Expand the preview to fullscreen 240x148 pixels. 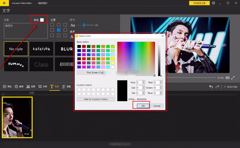[233, 78]
